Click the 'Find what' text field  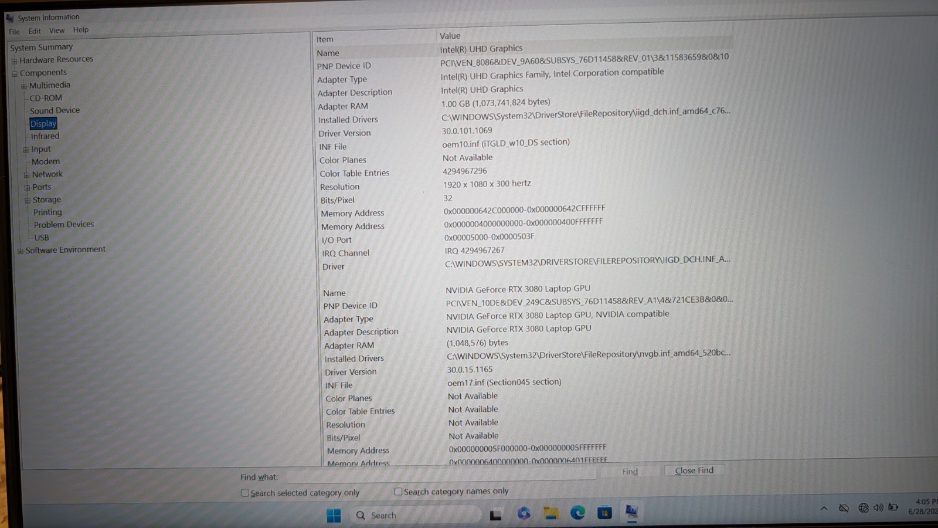(440, 475)
